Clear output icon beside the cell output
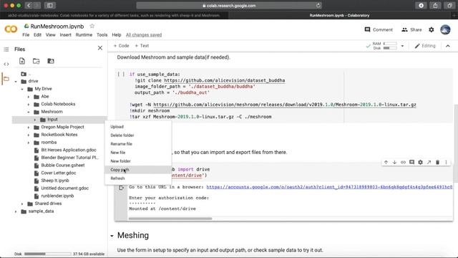 [121, 188]
